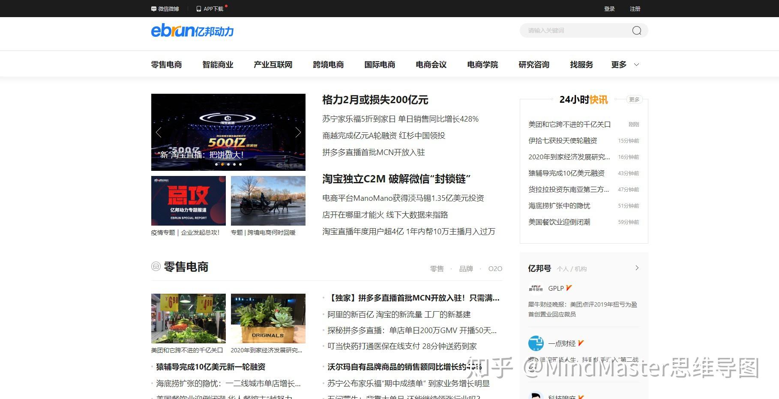Viewport: 779px width, 399px height.
Task: Open 国际电商 nav item
Action: pyautogui.click(x=380, y=65)
